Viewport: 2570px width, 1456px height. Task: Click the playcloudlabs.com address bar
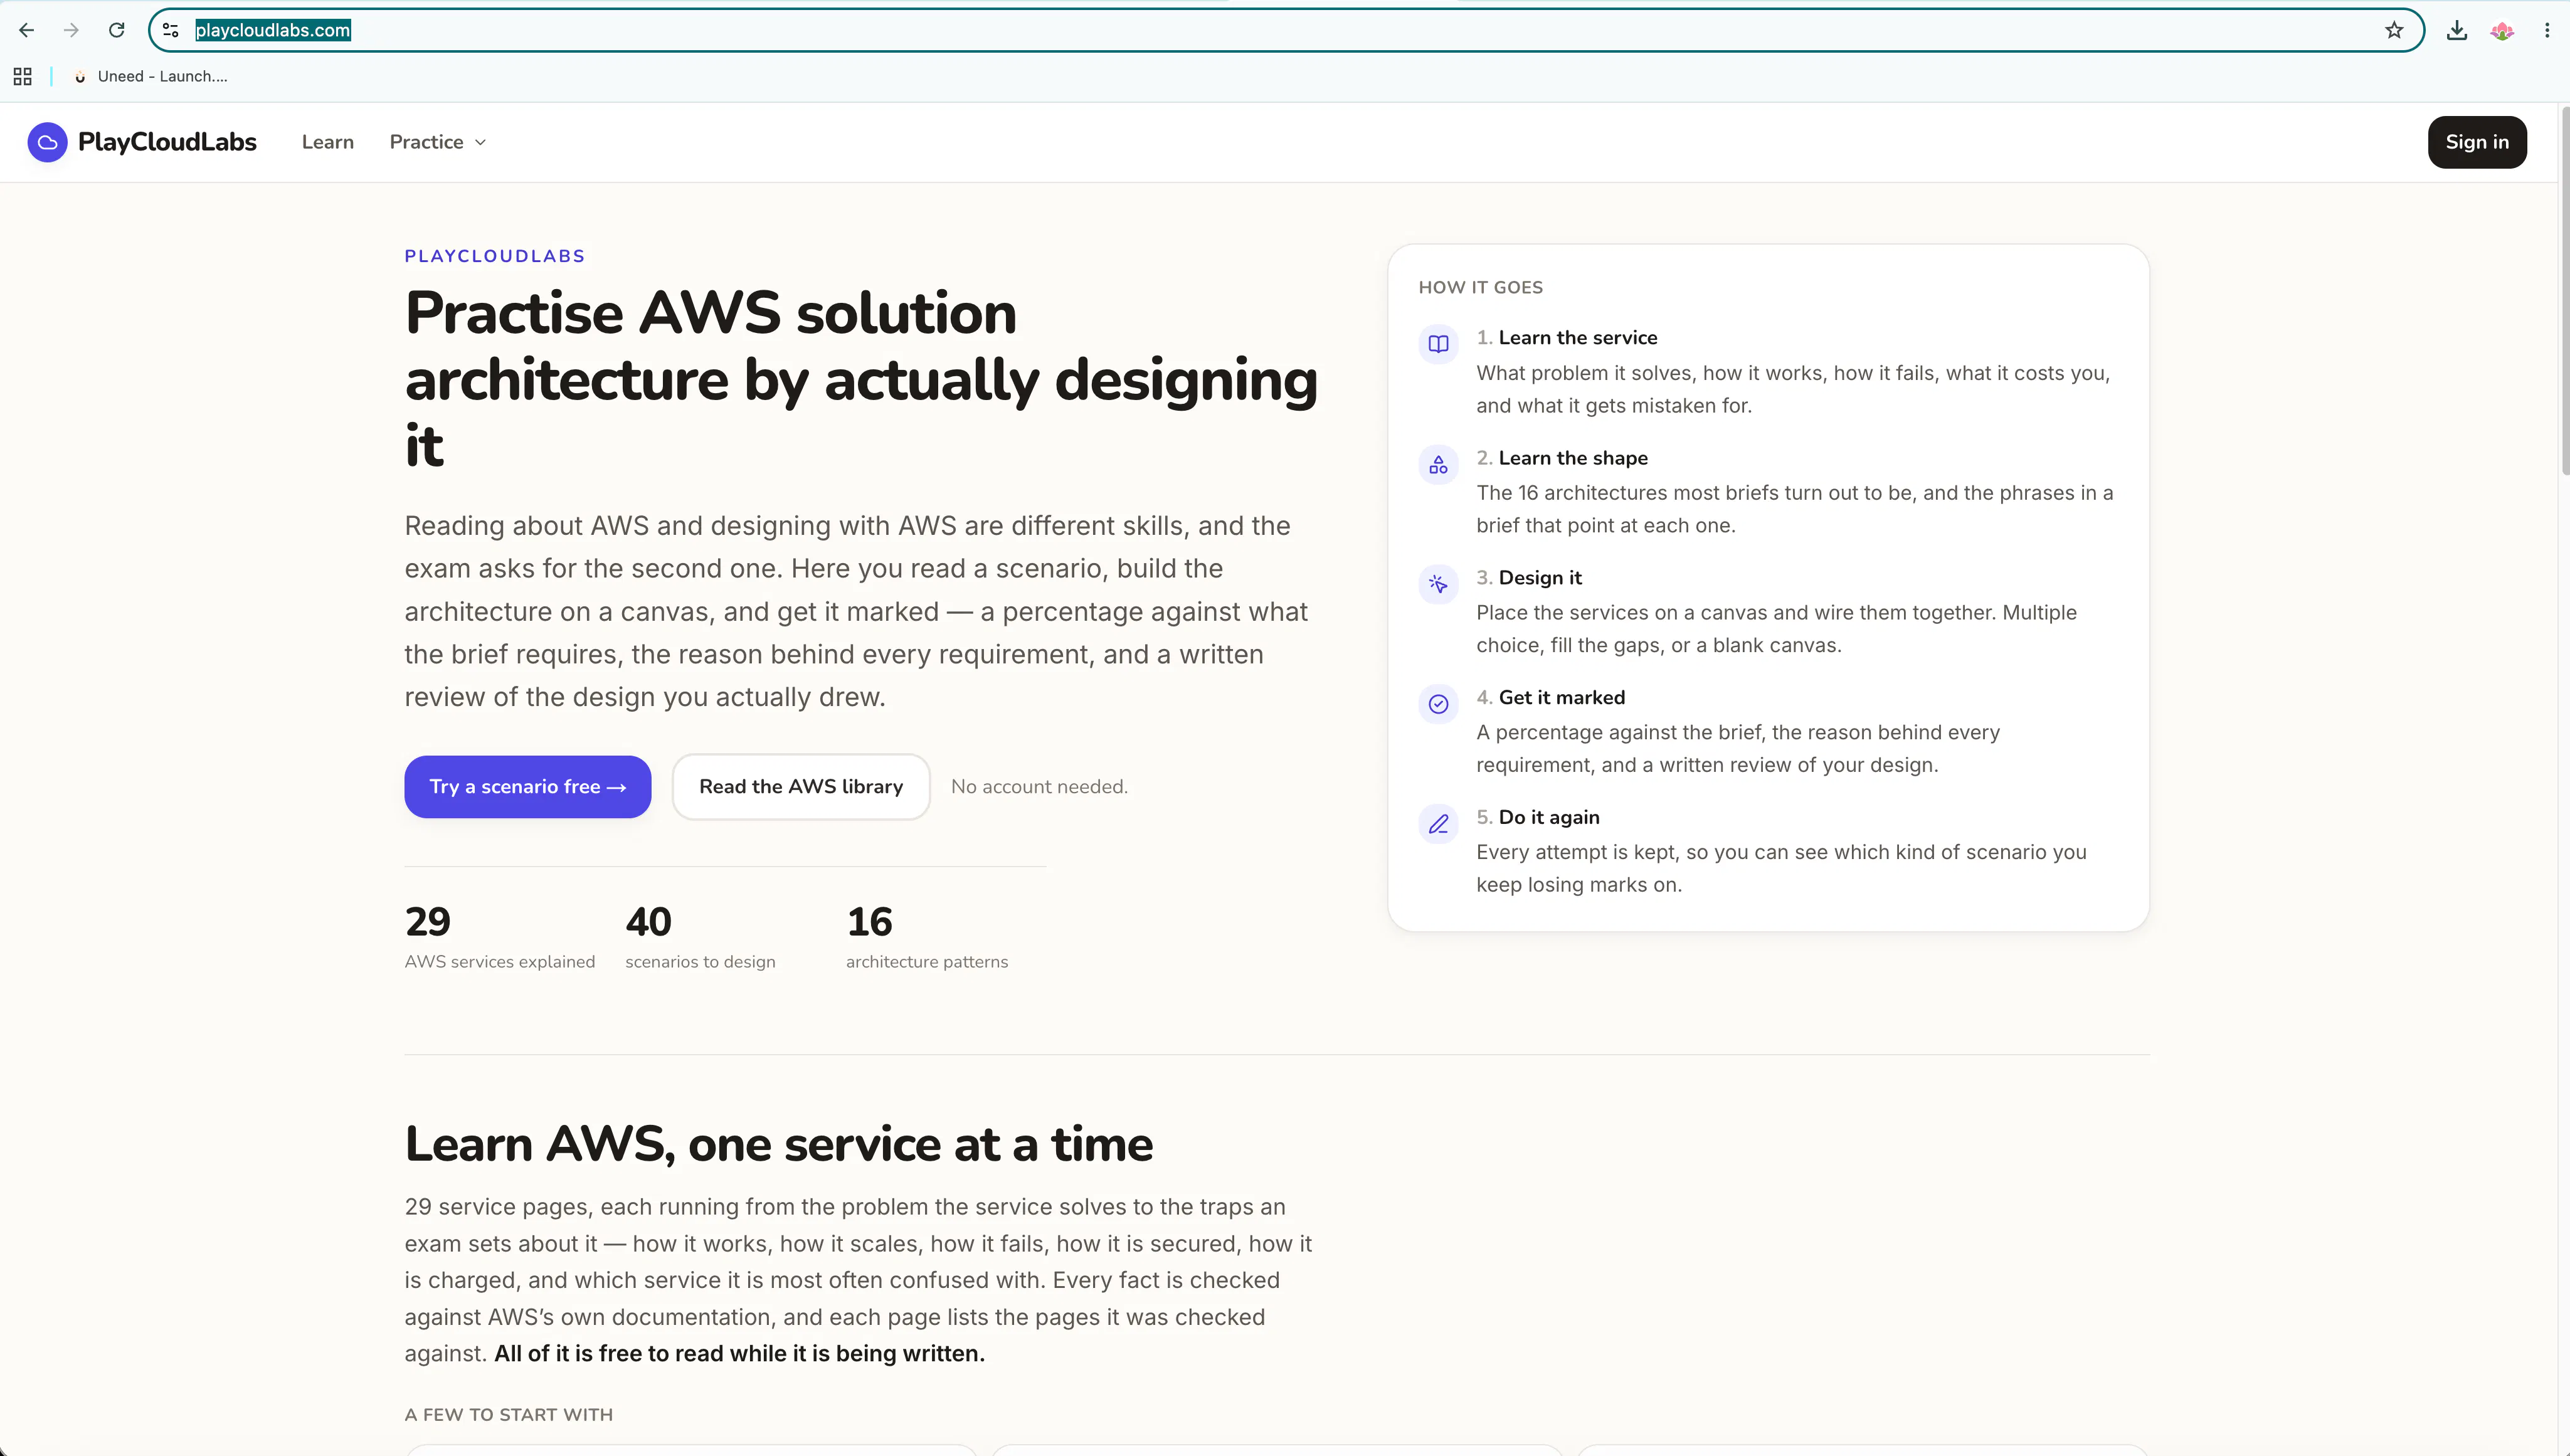[x=1285, y=30]
